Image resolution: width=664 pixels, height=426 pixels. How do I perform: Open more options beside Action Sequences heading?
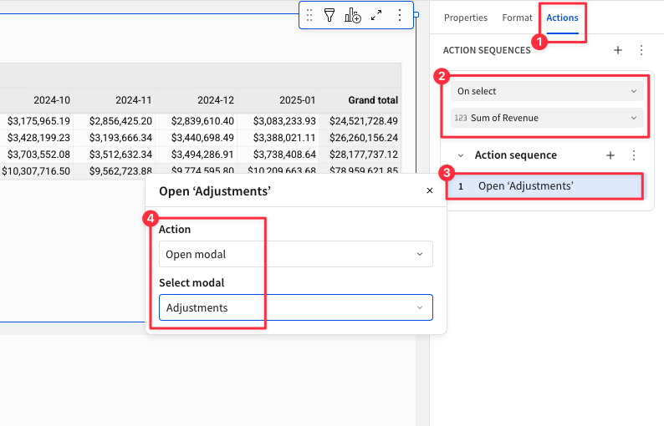[x=641, y=50]
